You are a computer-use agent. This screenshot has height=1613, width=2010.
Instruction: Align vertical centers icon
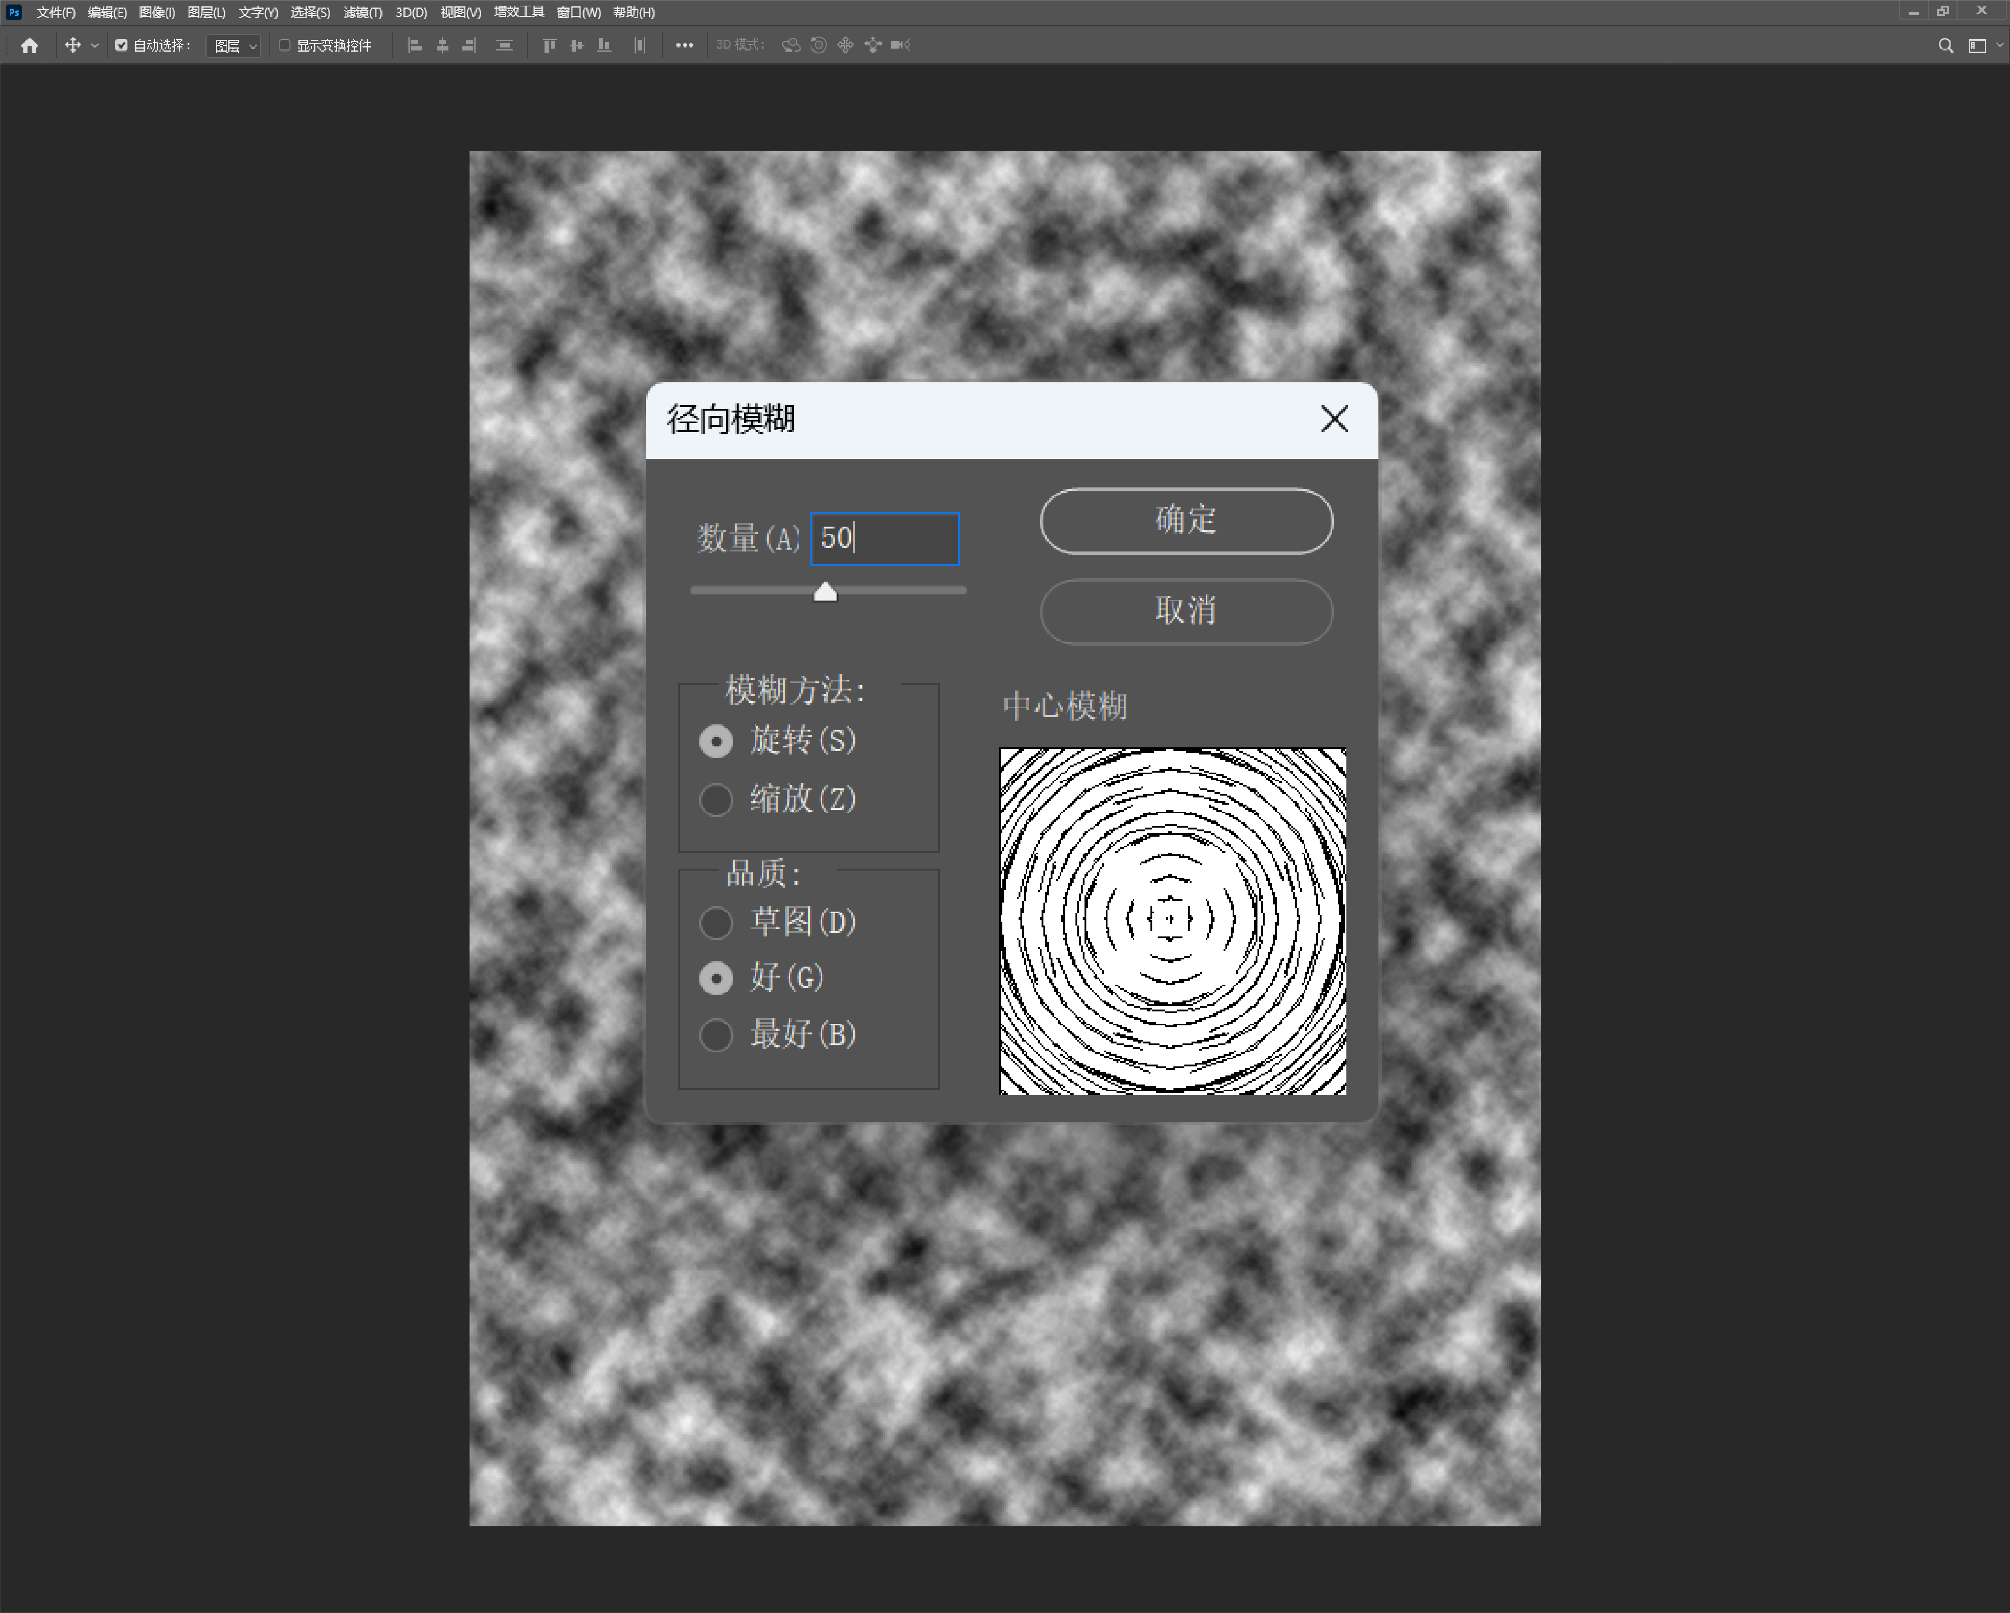coord(577,45)
